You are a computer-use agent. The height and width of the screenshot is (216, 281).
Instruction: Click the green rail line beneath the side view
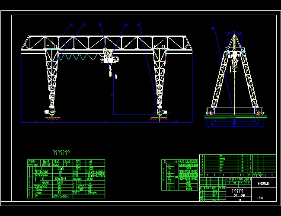click(x=236, y=117)
